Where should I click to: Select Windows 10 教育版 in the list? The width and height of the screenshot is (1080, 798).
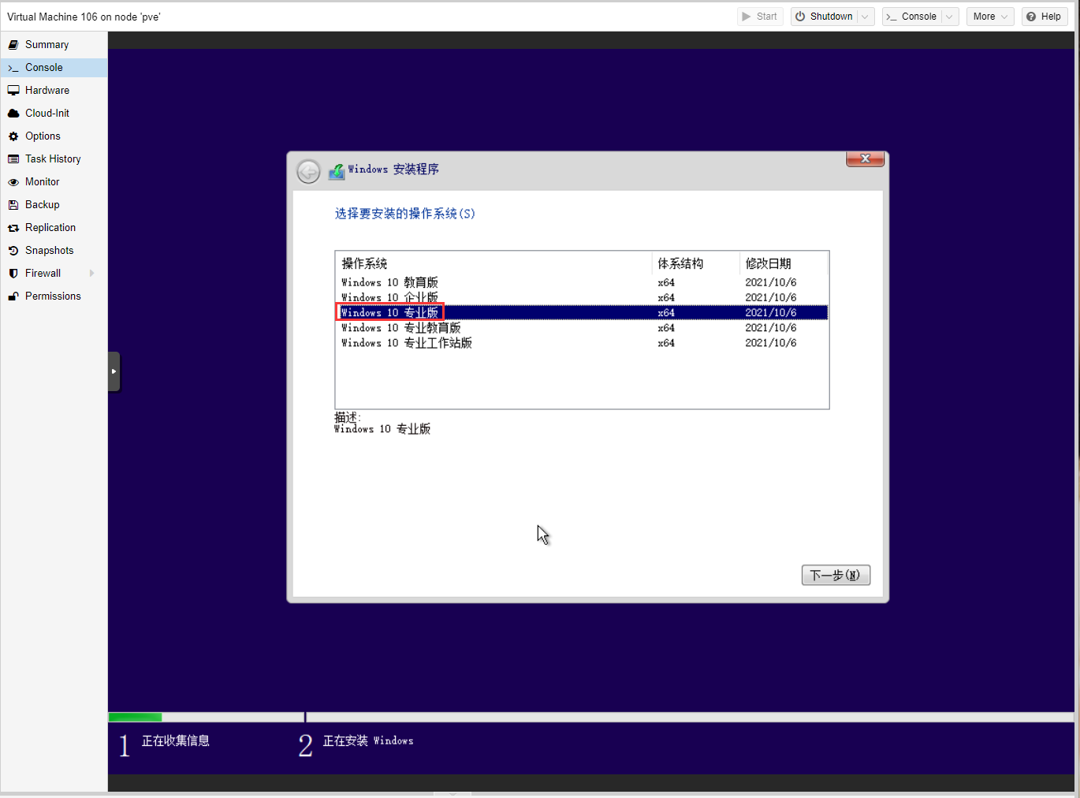coord(389,282)
